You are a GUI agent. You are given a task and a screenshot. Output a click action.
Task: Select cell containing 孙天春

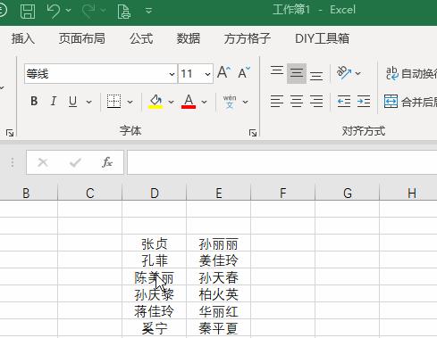219,277
